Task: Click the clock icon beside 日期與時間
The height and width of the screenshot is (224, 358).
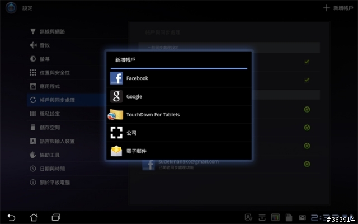Action: pos(33,169)
